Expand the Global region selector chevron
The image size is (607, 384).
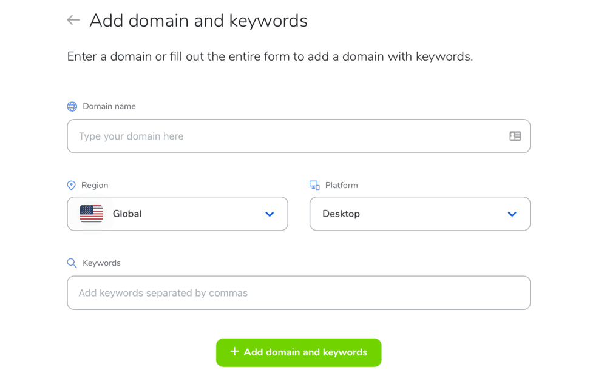click(x=270, y=214)
